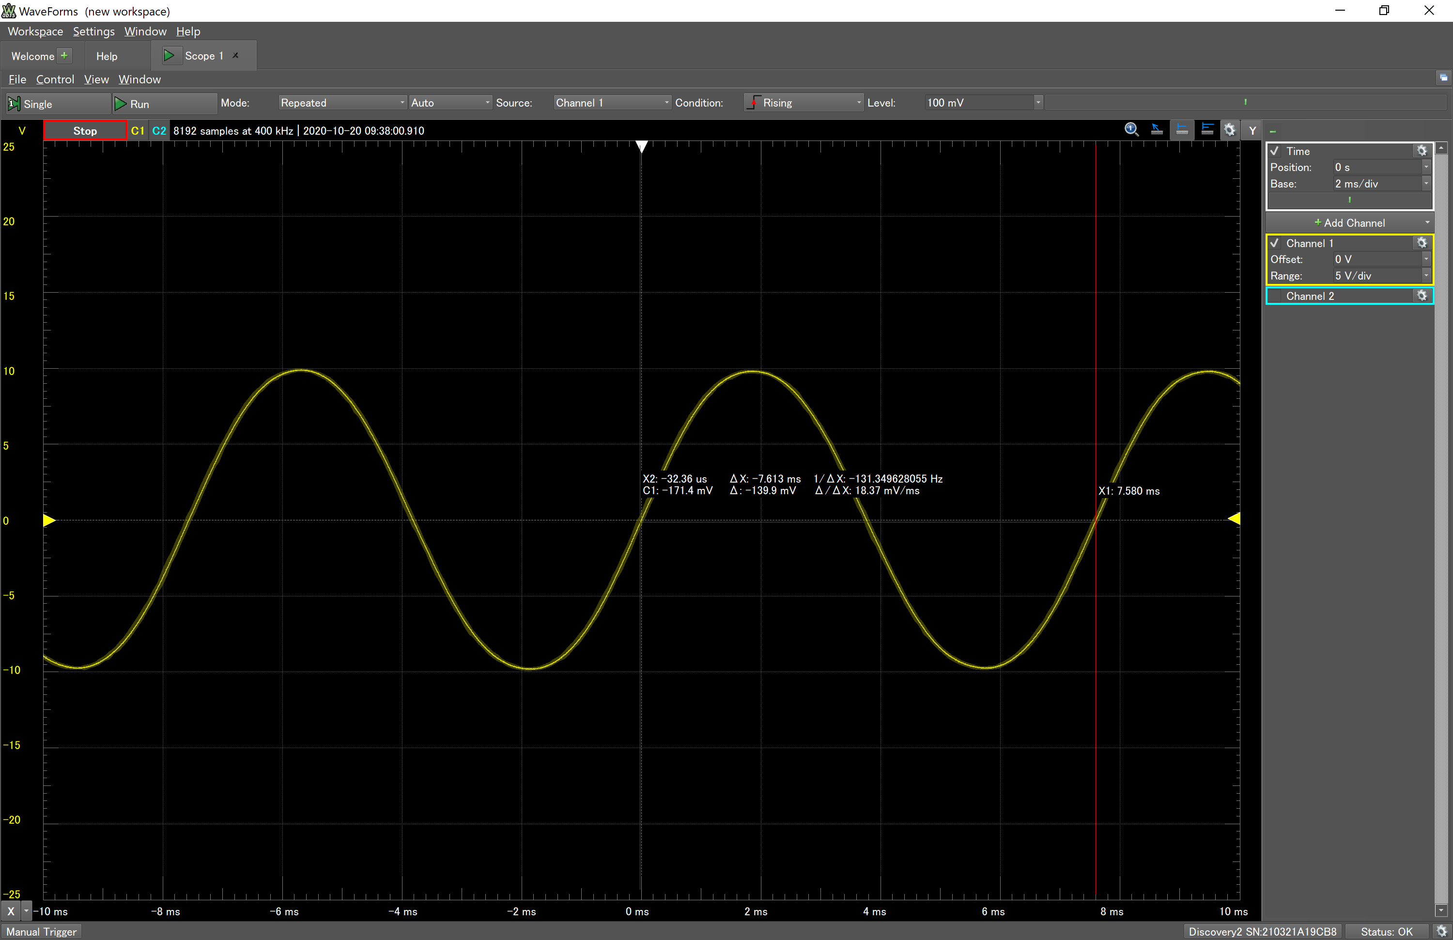1453x940 pixels.
Task: Click the green arrow panel collapse icon
Action: [x=1272, y=131]
